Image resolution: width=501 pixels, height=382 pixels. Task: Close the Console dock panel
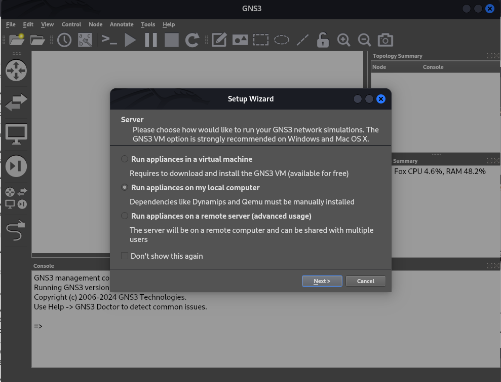click(496, 265)
